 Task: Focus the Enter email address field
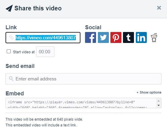point(83,79)
